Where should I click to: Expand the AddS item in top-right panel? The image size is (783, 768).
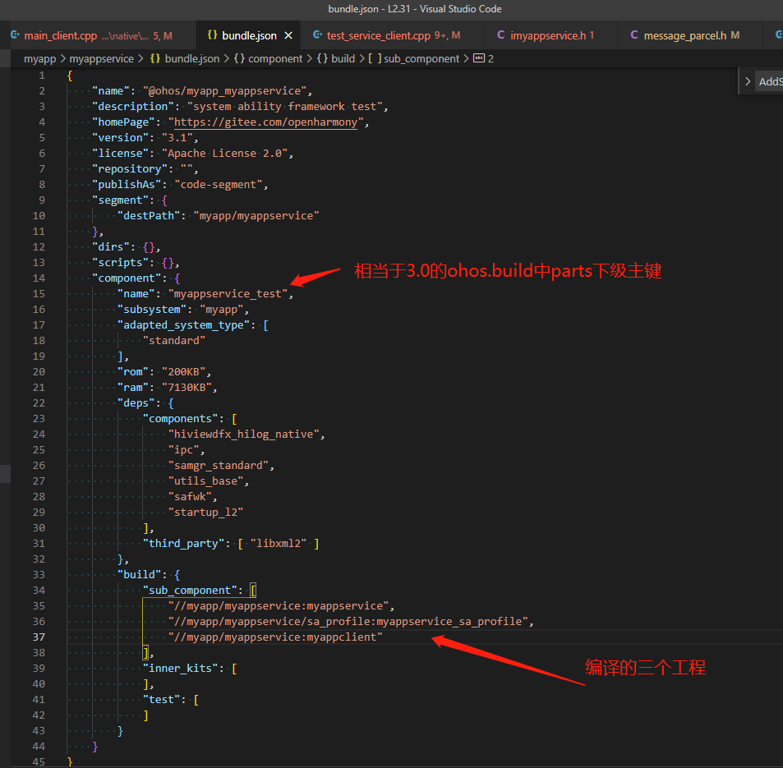[749, 81]
